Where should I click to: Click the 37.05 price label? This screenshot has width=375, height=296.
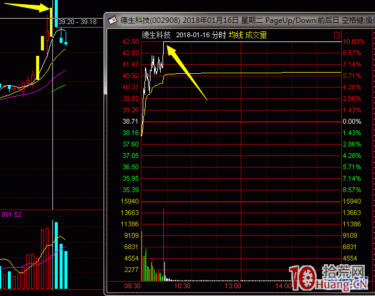tap(131, 156)
